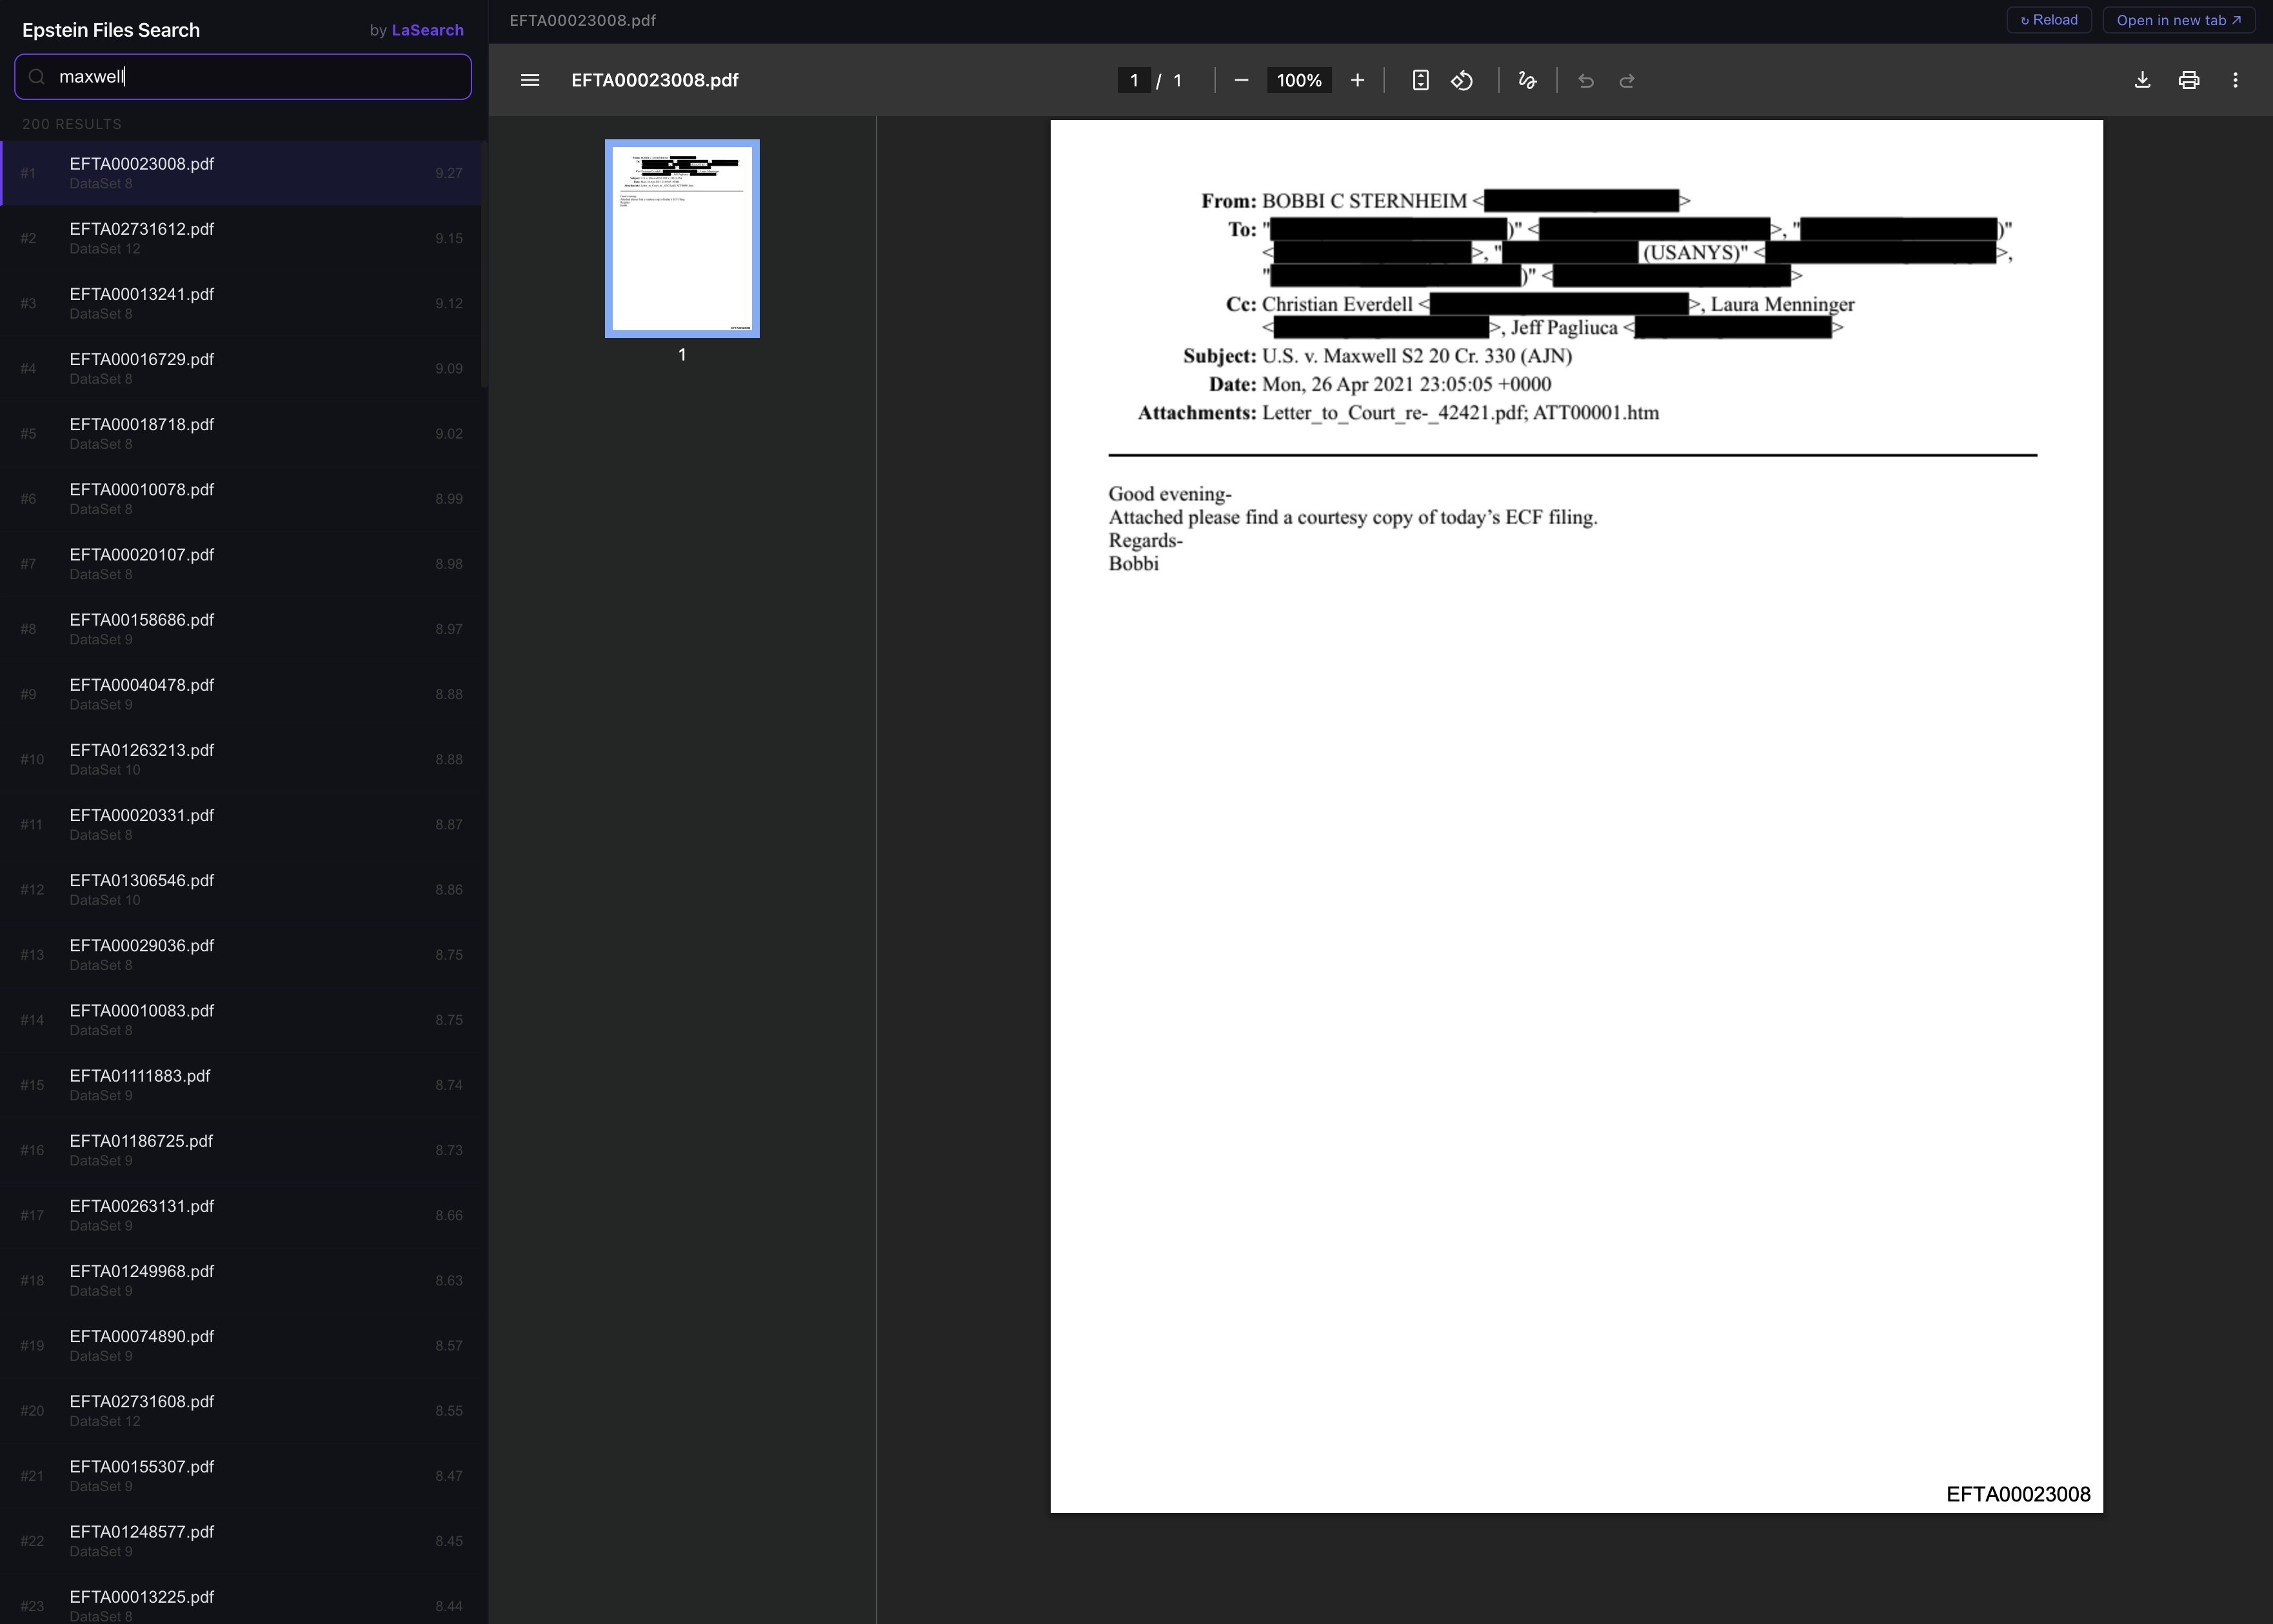Visit the LaSearch link

tap(427, 30)
